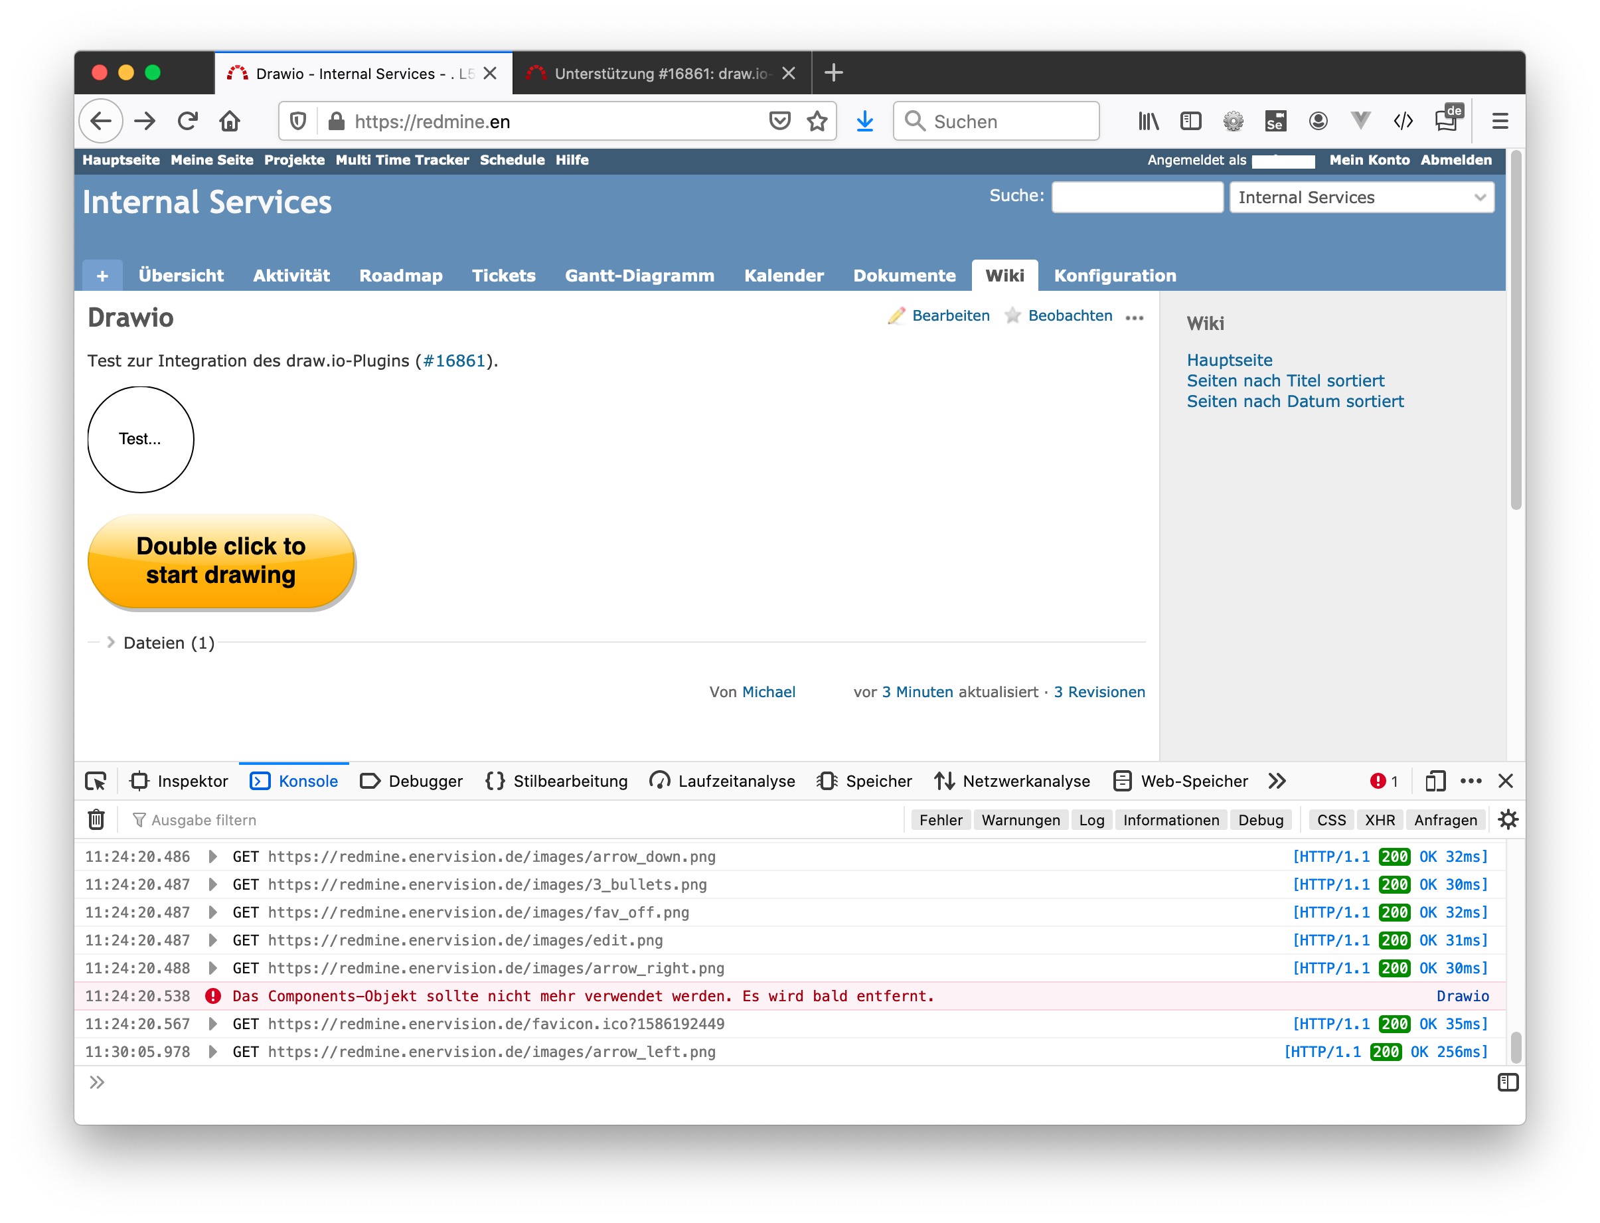Enable the XHR console filter
Image resolution: width=1600 pixels, height=1223 pixels.
tap(1380, 820)
